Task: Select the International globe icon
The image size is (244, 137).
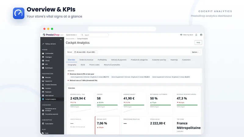Action: [43, 96]
